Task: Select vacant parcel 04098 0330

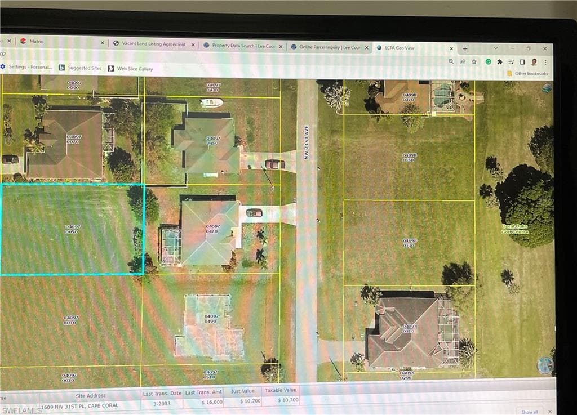Action: [x=410, y=243]
